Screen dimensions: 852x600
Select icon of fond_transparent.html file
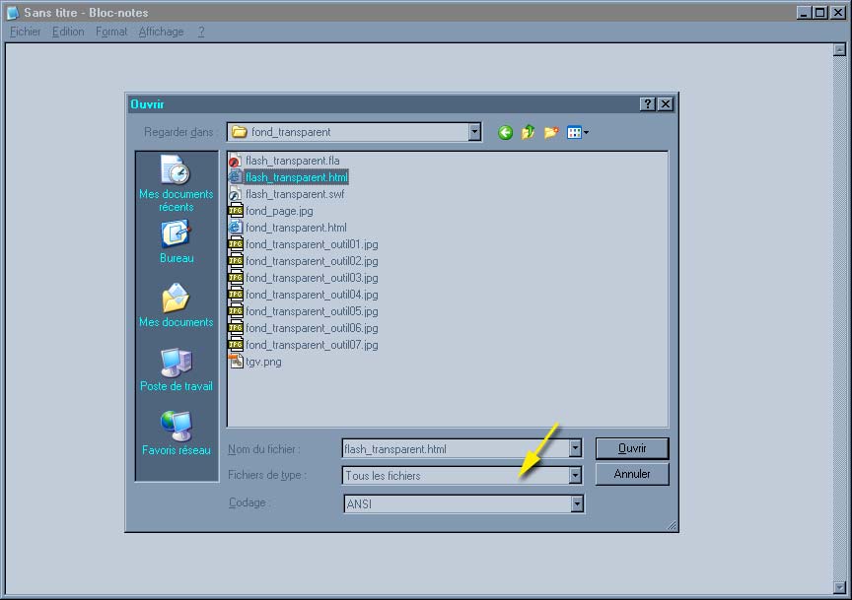(236, 228)
